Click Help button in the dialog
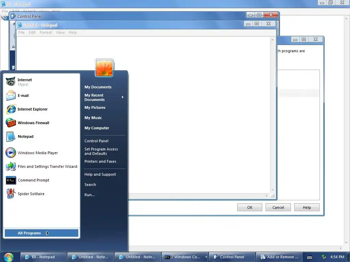 (x=307, y=207)
